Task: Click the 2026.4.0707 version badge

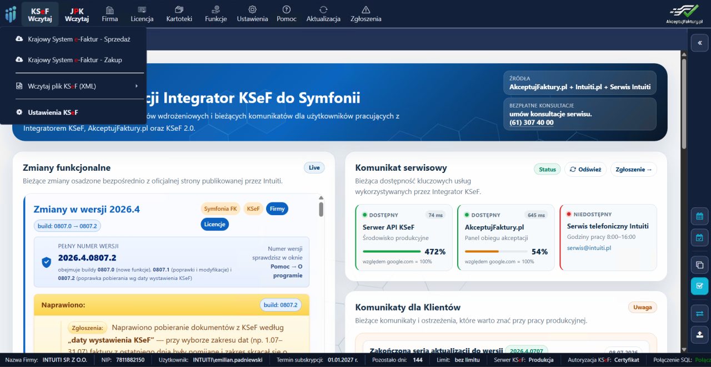Action: point(526,351)
